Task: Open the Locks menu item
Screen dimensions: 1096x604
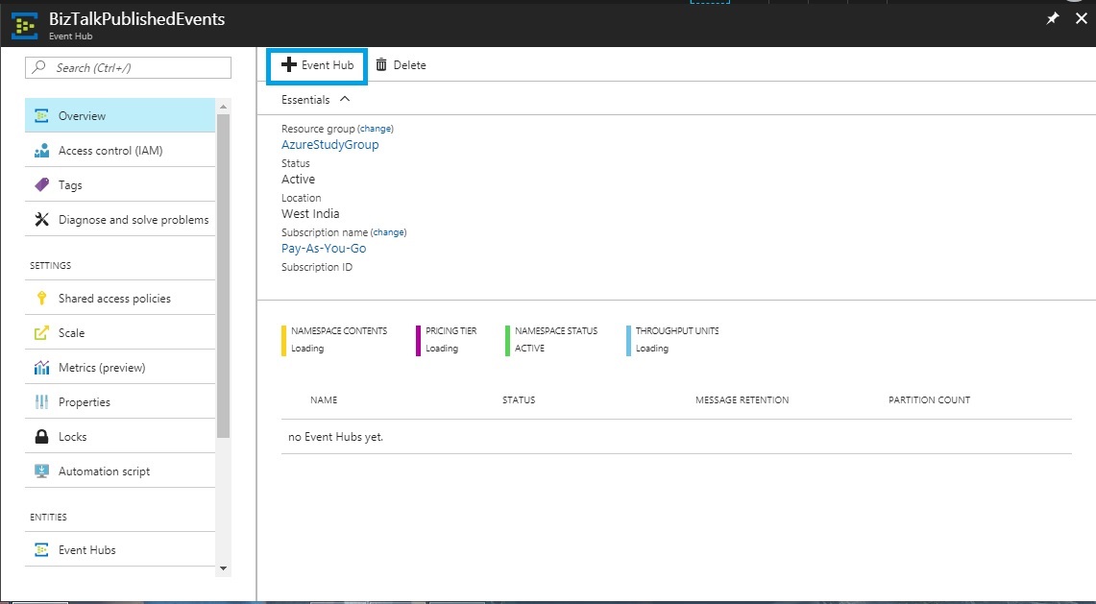Action: tap(120, 436)
